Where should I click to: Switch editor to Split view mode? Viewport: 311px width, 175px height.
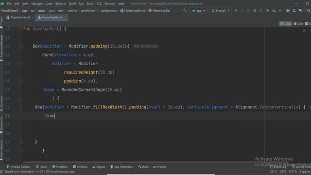coord(298,24)
